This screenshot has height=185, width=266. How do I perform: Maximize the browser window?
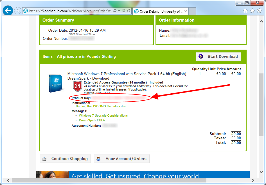click(x=247, y=3)
